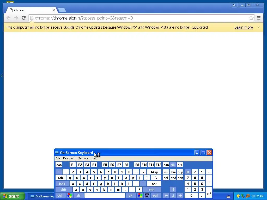Image resolution: width=267 pixels, height=200 pixels.
Task: Toggle the slk scroll lock key
Action: [173, 165]
